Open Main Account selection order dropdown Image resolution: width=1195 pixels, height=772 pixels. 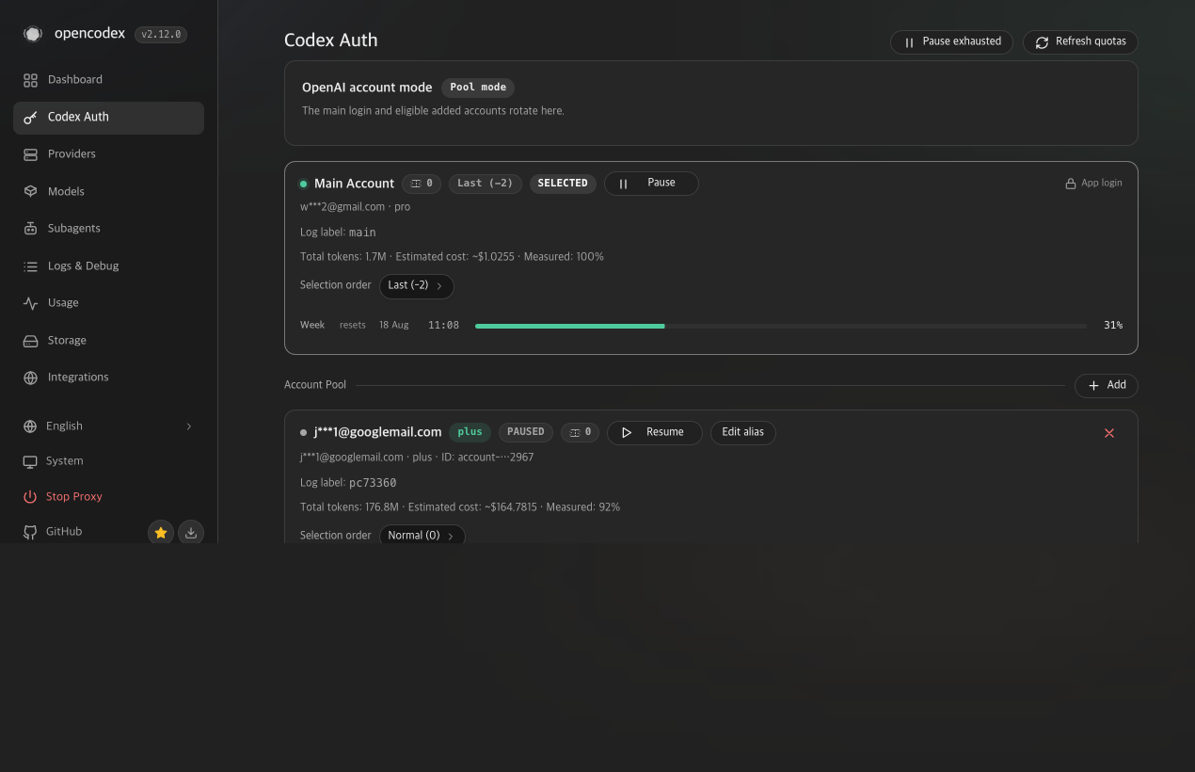pyautogui.click(x=417, y=285)
